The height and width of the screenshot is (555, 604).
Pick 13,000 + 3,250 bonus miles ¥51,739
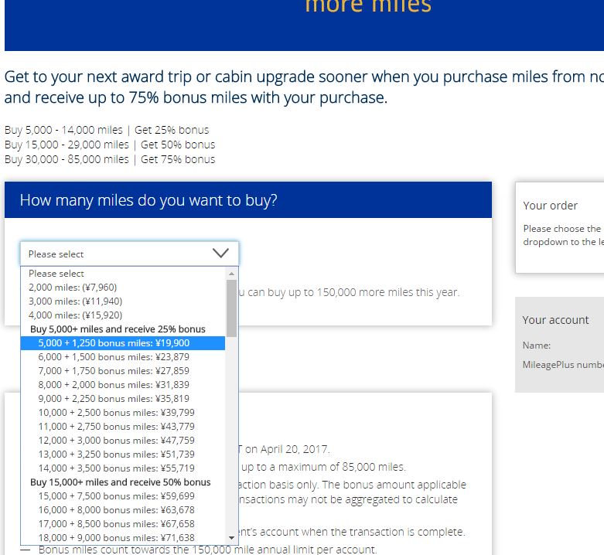pyautogui.click(x=123, y=455)
